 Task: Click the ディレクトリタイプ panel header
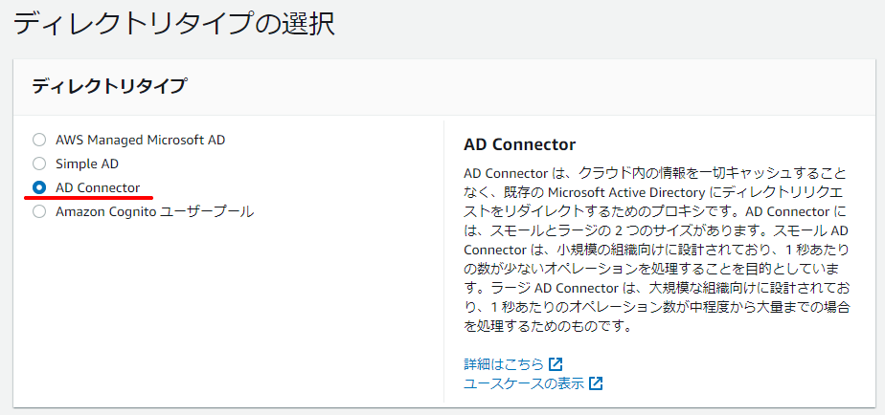[x=444, y=87]
